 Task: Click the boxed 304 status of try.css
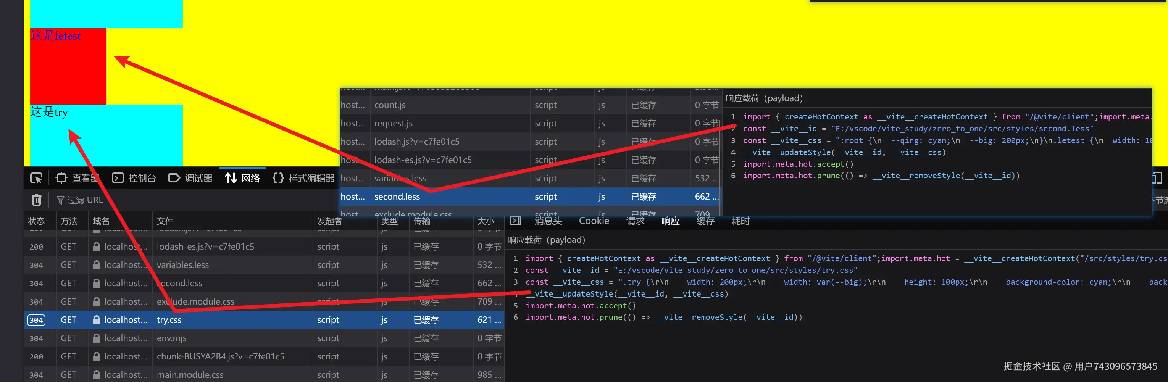click(x=36, y=320)
